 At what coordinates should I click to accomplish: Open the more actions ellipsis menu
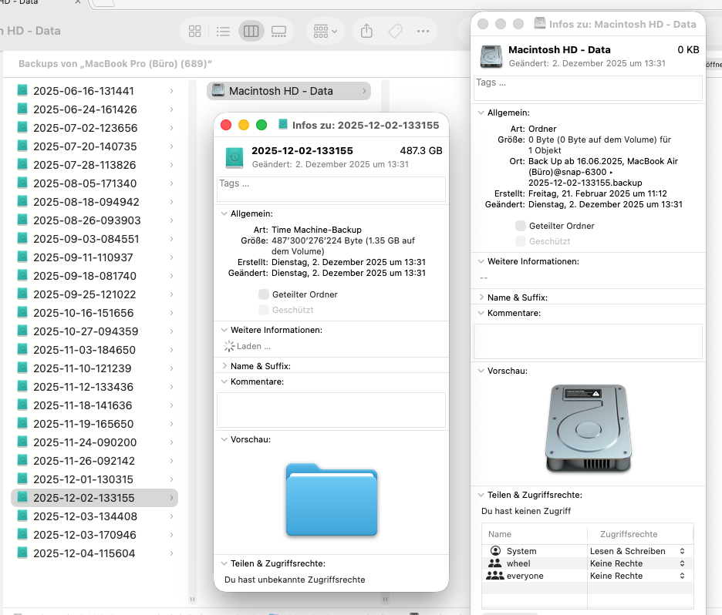[x=423, y=32]
